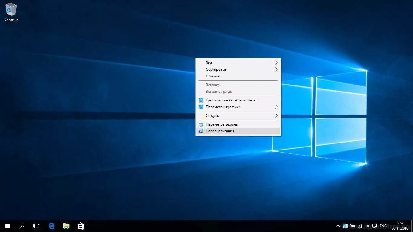Choose Параметры экрана menu entry
Image resolution: width=413 pixels, height=232 pixels.
click(238, 124)
